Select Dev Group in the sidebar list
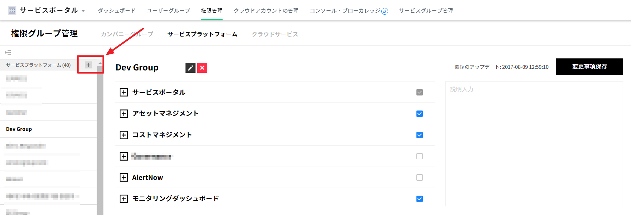 pyautogui.click(x=19, y=129)
